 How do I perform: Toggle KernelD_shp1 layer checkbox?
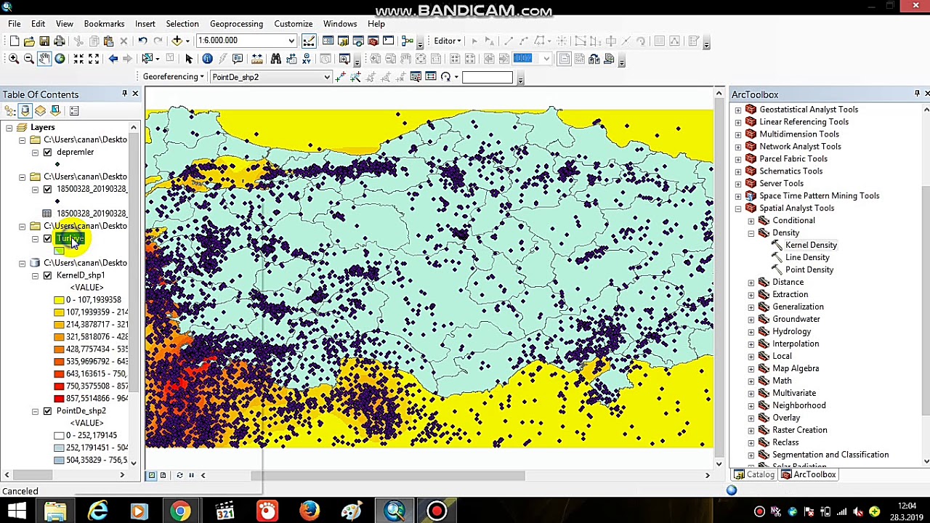[x=47, y=275]
